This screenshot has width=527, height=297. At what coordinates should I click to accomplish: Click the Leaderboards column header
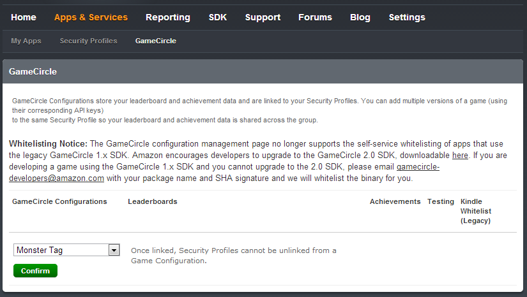coord(153,201)
